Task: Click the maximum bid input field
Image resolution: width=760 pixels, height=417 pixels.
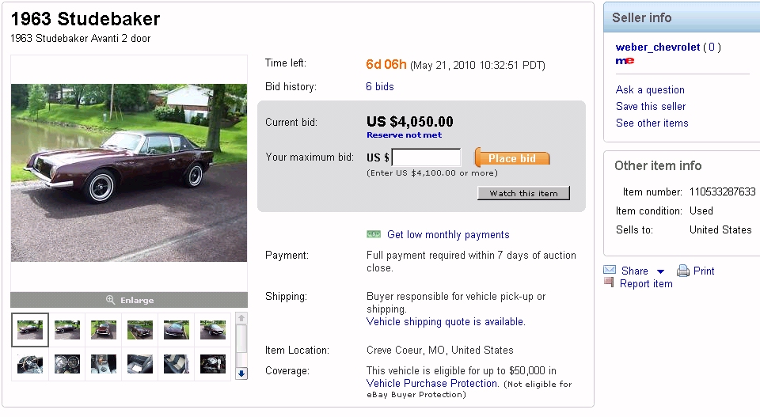Action: [x=426, y=157]
